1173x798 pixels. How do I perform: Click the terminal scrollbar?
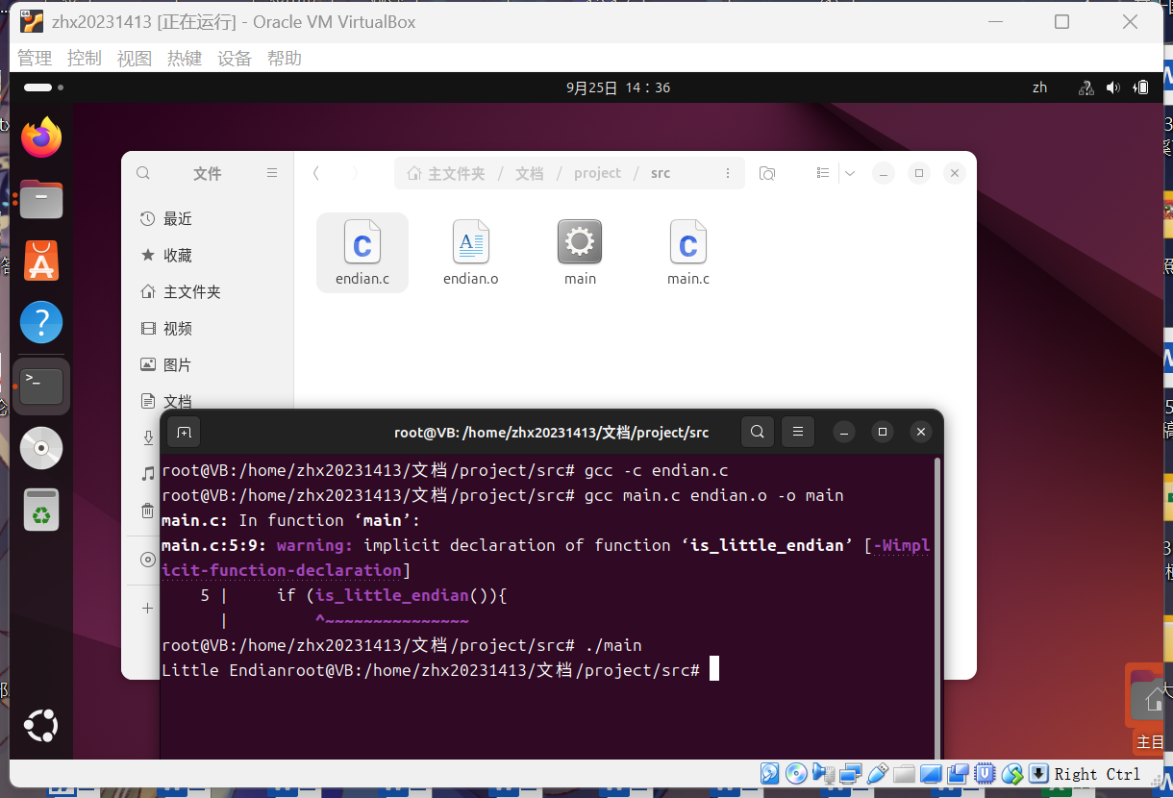pos(937,608)
